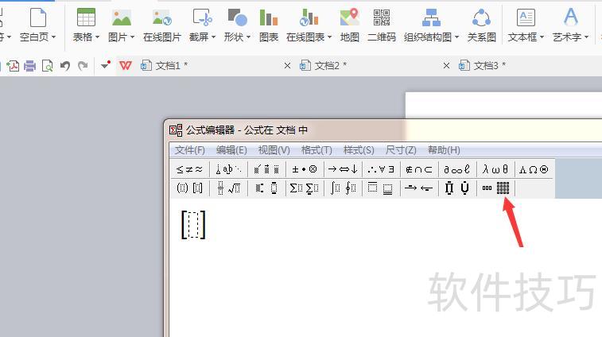Open the 格式(T) menu
This screenshot has height=337, width=602.
[x=317, y=150]
